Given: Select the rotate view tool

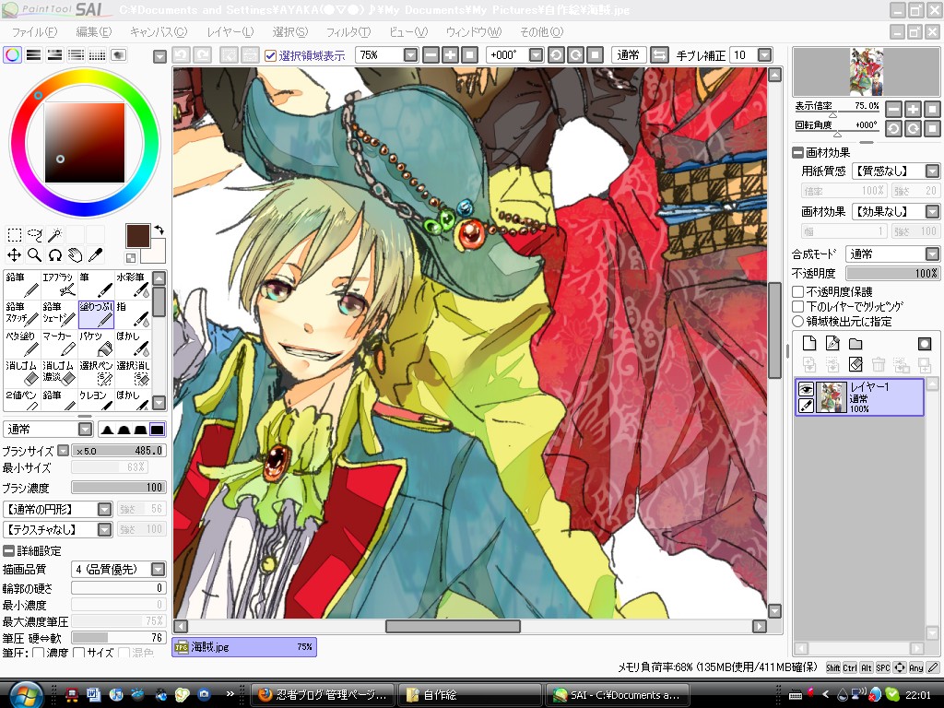Looking at the screenshot, I should pos(54,255).
